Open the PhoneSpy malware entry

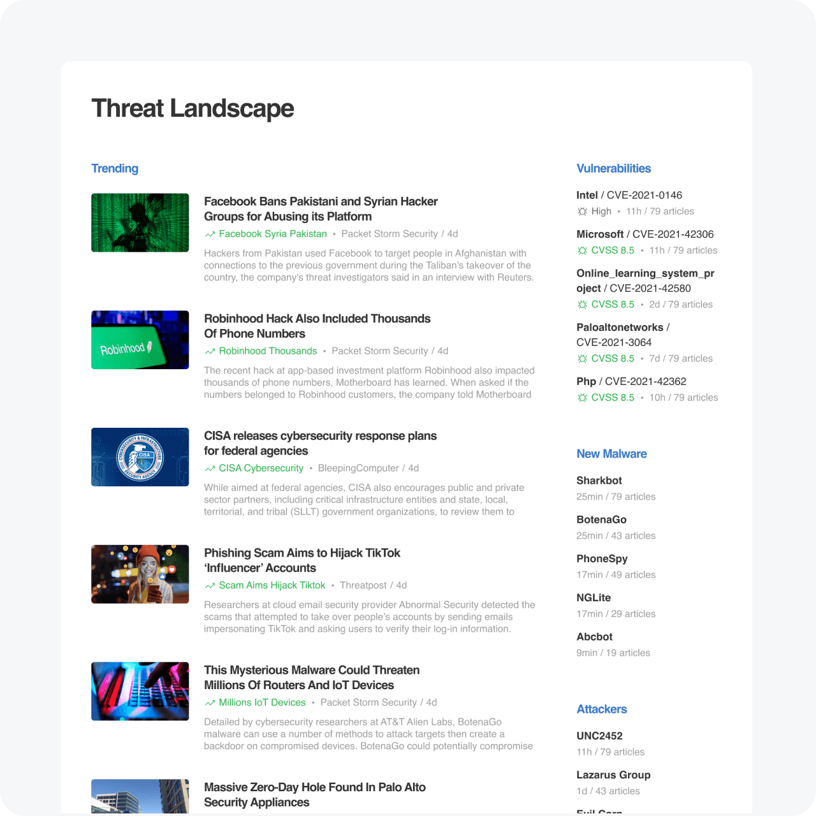602,558
